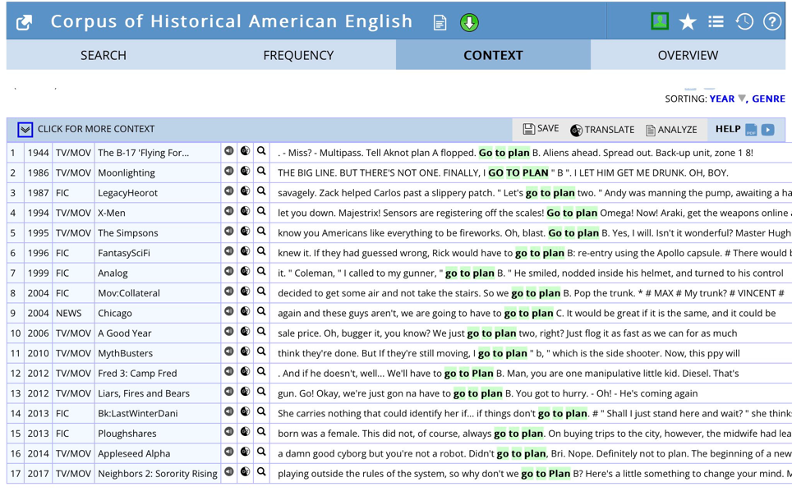792x496 pixels.
Task: Click the year 1999 in Analog row
Action: (x=39, y=273)
